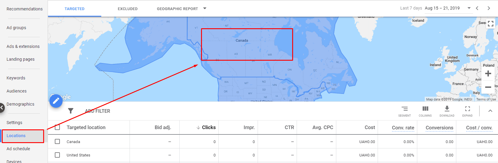The width and height of the screenshot is (498, 163).
Task: Go to previous date range
Action: tap(477, 8)
